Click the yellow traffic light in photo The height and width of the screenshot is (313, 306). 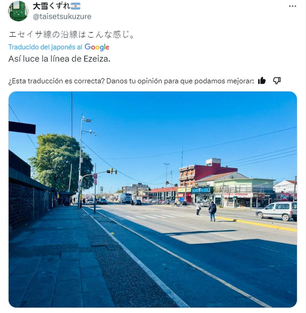point(111,171)
